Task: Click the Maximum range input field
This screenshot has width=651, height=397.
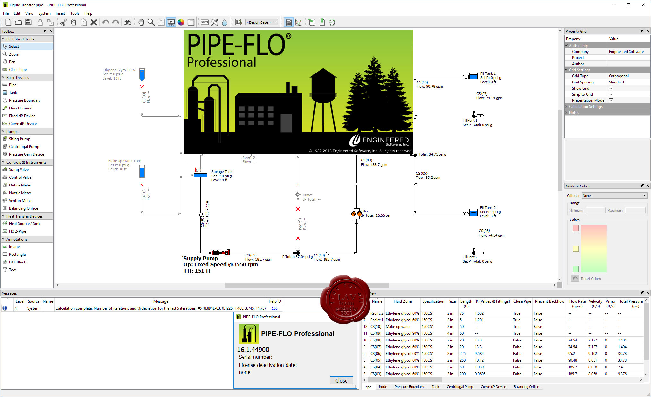Action: pos(635,211)
